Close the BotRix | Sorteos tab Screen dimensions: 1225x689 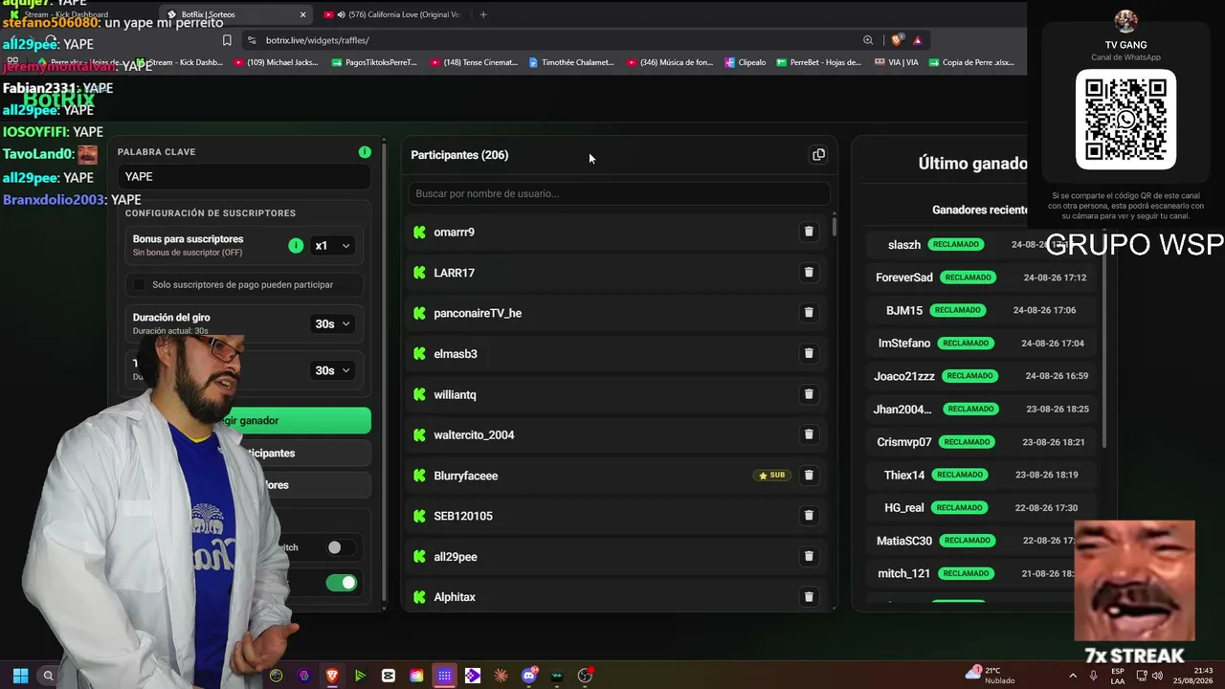click(303, 14)
